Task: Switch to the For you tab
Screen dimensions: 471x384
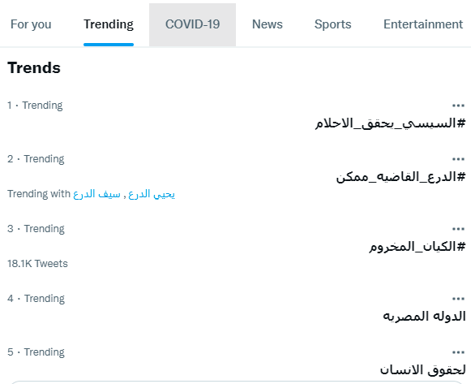Action: click(31, 24)
